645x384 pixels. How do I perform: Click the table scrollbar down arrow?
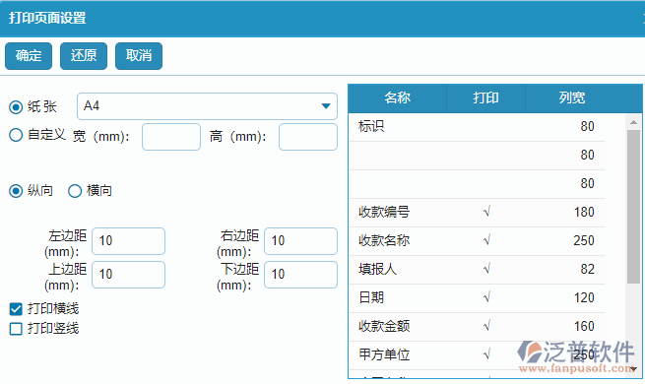(633, 369)
